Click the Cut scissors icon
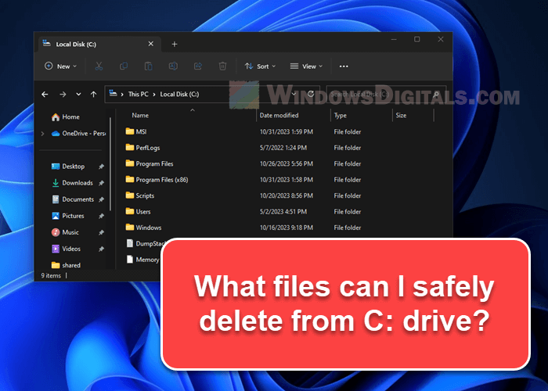This screenshot has height=391, width=548. click(99, 66)
